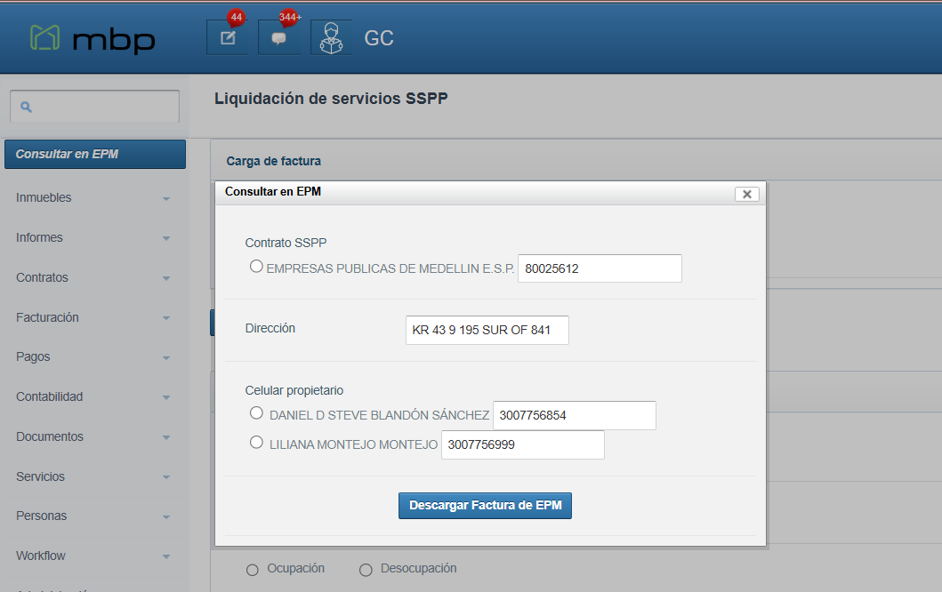
Task: Expand the Workflow menu arrow
Action: pos(166,556)
